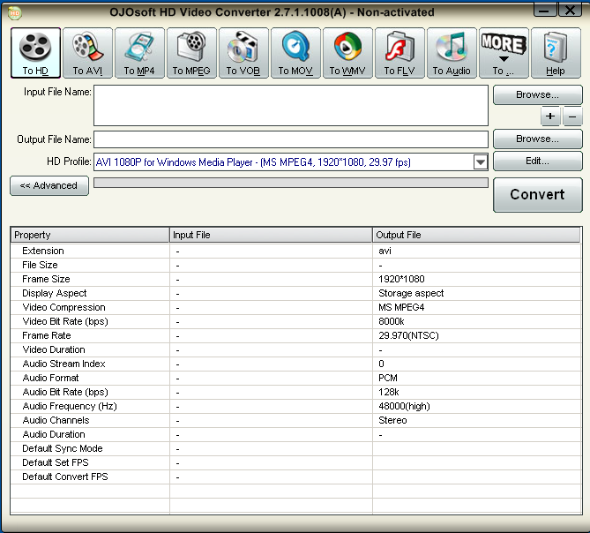Focus the Input File Name list box
The width and height of the screenshot is (590, 533).
291,105
